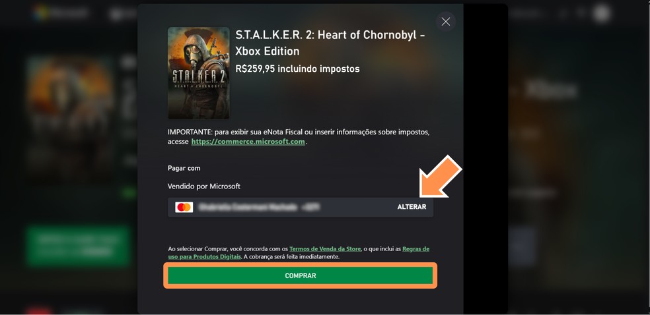This screenshot has width=650, height=315.
Task: Click the blurred Microsoft logo in header
Action: click(62, 13)
